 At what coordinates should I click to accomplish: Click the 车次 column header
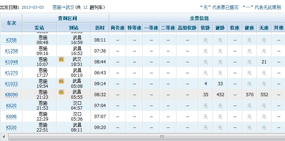click(11, 23)
